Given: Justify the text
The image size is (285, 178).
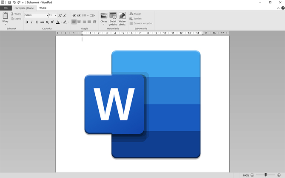Looking at the screenshot, I should pos(89,22).
